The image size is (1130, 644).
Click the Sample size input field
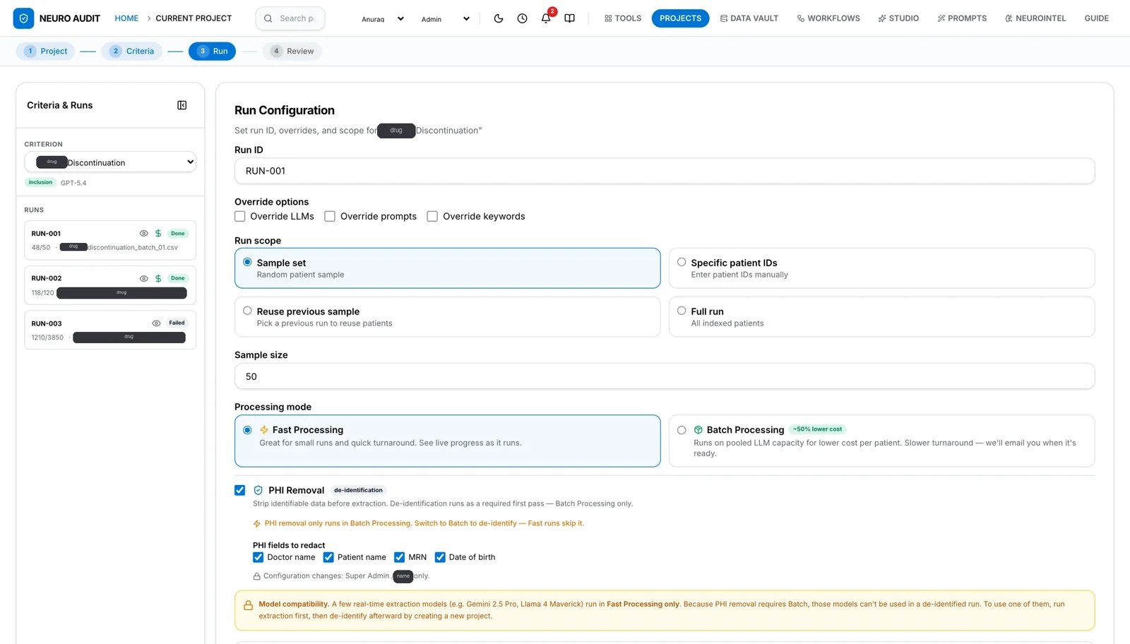665,376
